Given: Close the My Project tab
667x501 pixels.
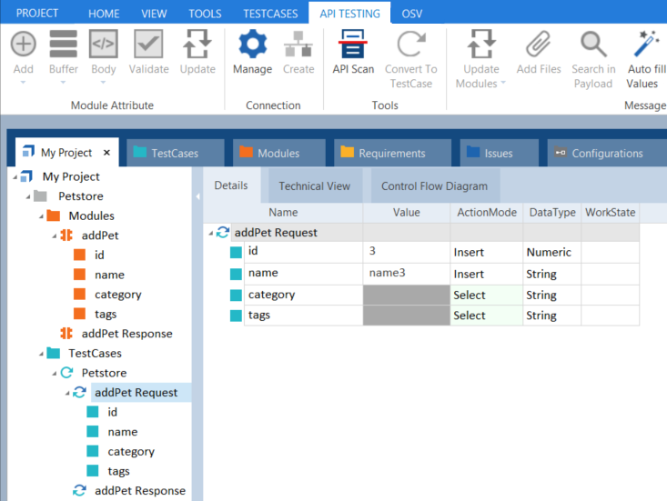Looking at the screenshot, I should (x=106, y=153).
